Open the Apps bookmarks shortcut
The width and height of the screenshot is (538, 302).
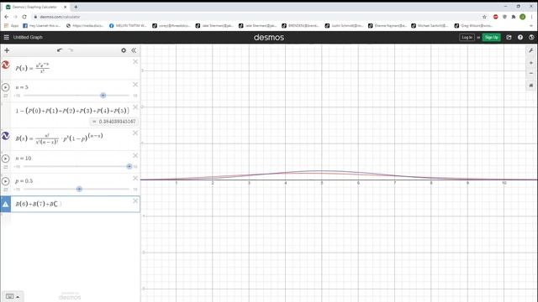[x=11, y=26]
